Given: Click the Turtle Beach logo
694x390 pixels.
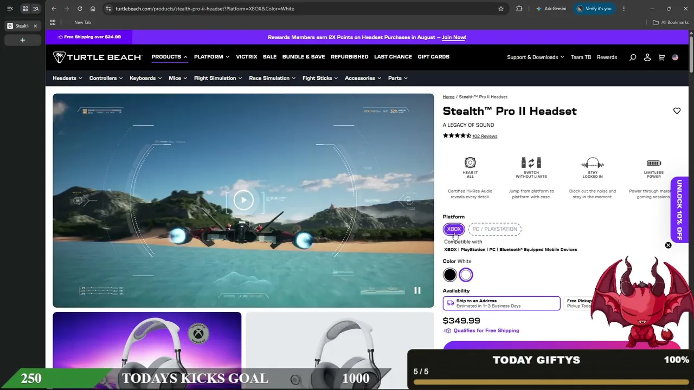Looking at the screenshot, I should (98, 57).
